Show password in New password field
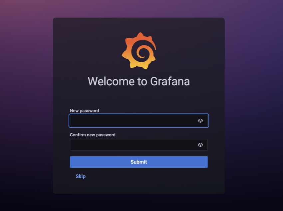The height and width of the screenshot is (211, 283). click(x=200, y=121)
